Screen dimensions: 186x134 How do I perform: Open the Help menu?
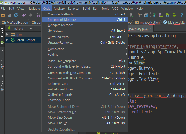tap(139, 9)
